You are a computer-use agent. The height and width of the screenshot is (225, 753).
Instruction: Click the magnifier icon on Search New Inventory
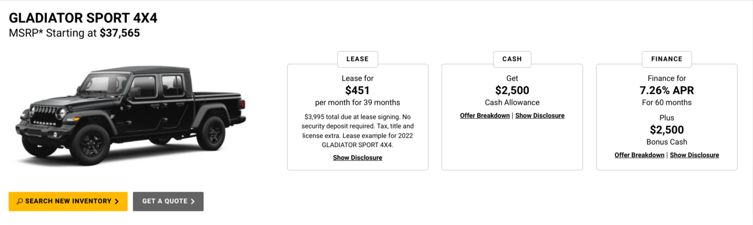pyautogui.click(x=20, y=201)
